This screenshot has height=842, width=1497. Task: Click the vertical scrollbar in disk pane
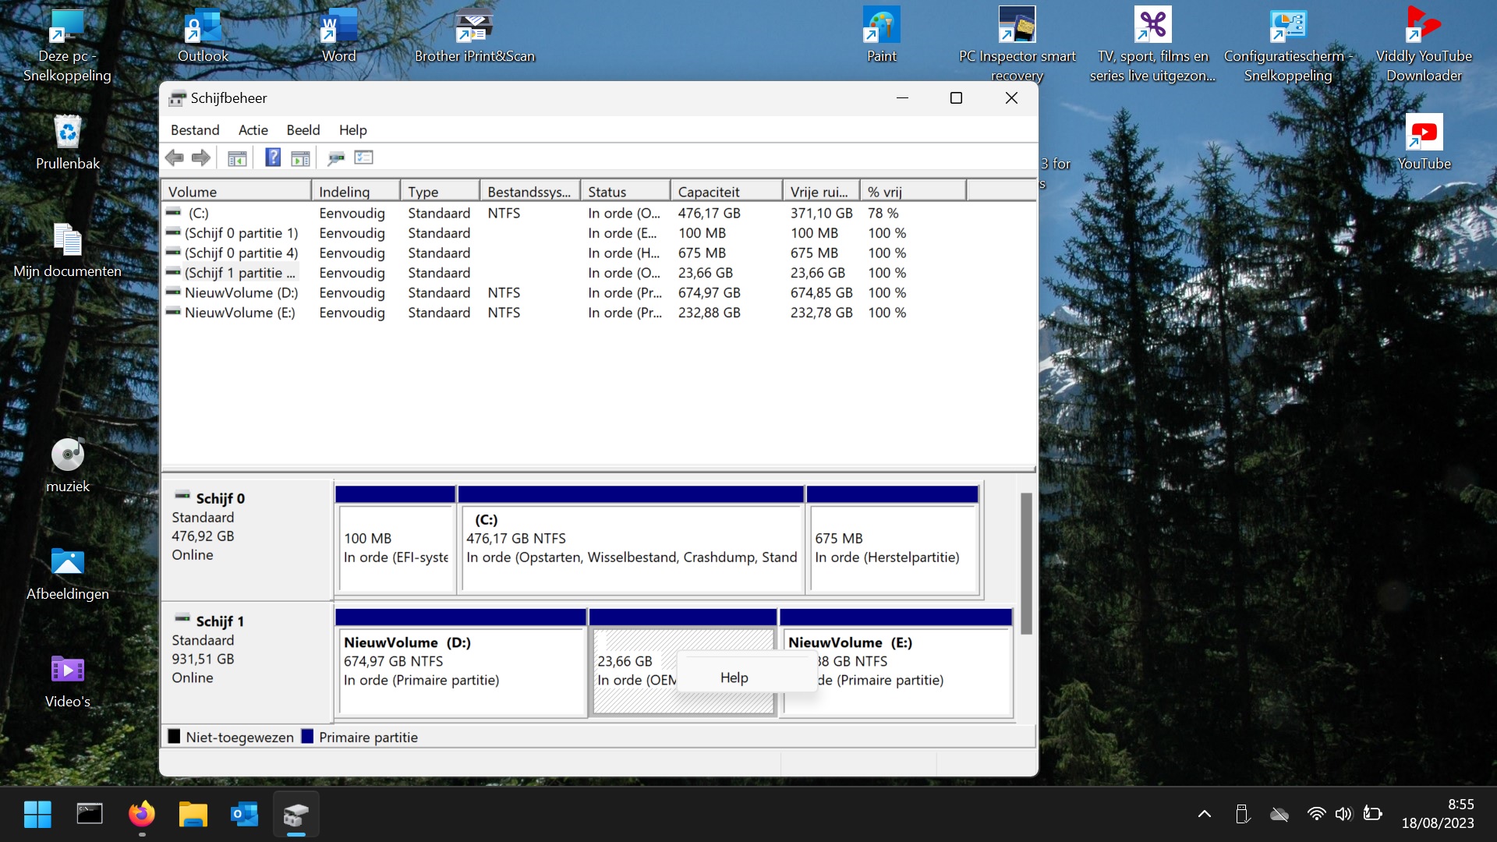tap(1026, 561)
